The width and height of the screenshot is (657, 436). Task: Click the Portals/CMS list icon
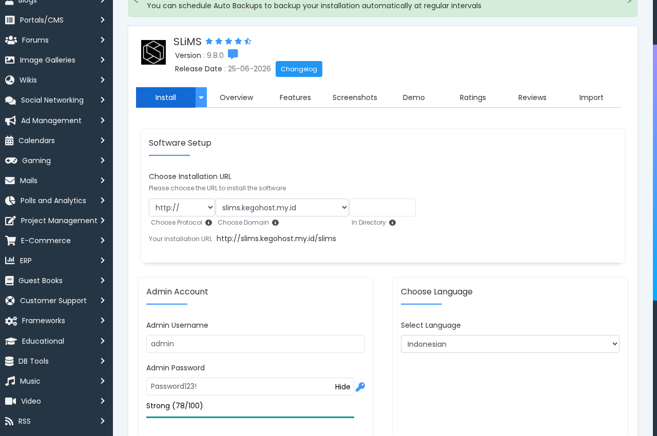point(10,20)
